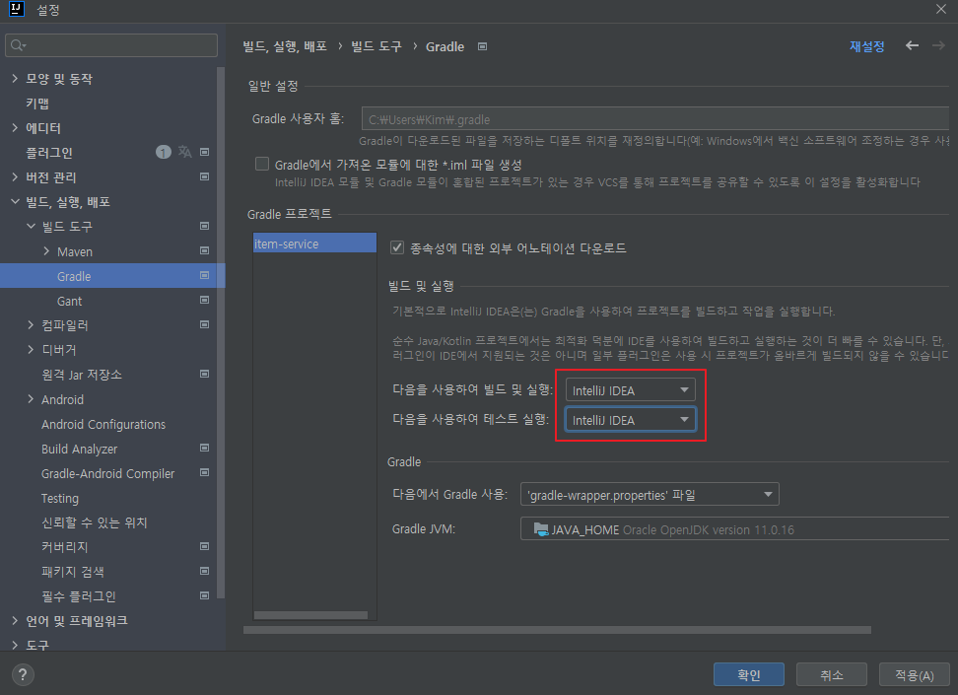Expand 언어 및 프레임워크 tree node
Image resolution: width=958 pixels, height=695 pixels.
(x=15, y=620)
